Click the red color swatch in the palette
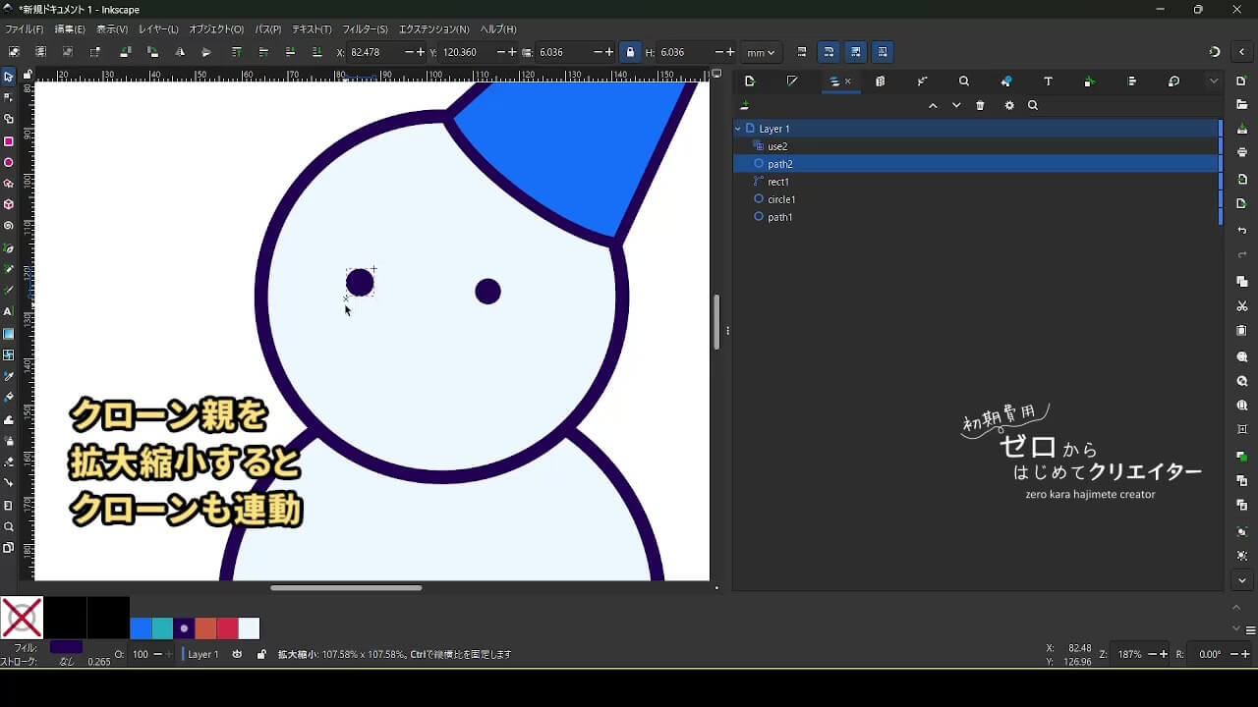1258x707 pixels. tap(227, 628)
